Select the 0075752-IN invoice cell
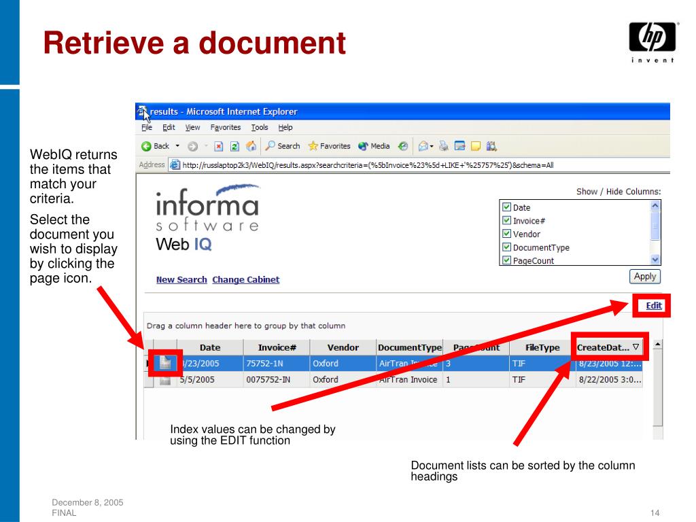The width and height of the screenshot is (696, 522). pyautogui.click(x=277, y=379)
